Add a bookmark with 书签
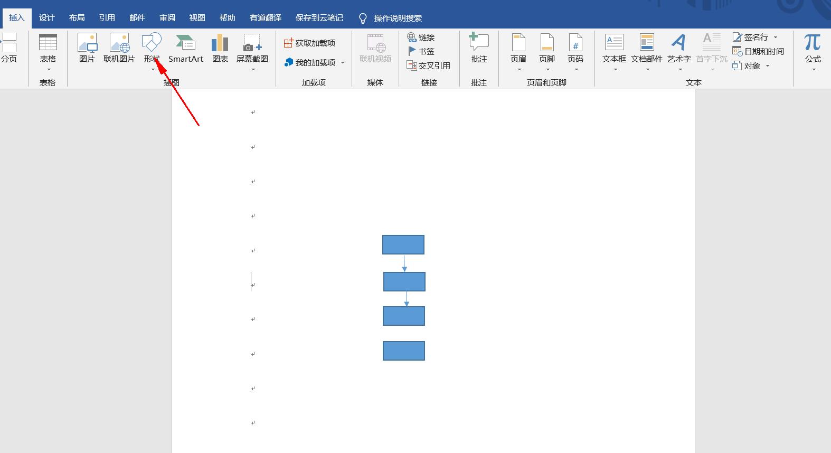The image size is (831, 453). (x=421, y=52)
